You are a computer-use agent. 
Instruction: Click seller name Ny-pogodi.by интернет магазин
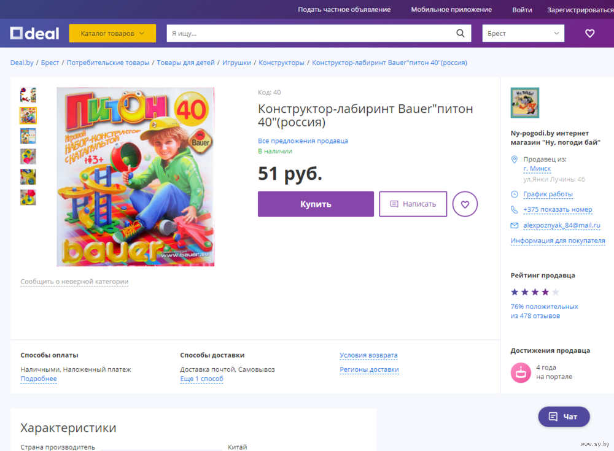click(x=555, y=138)
